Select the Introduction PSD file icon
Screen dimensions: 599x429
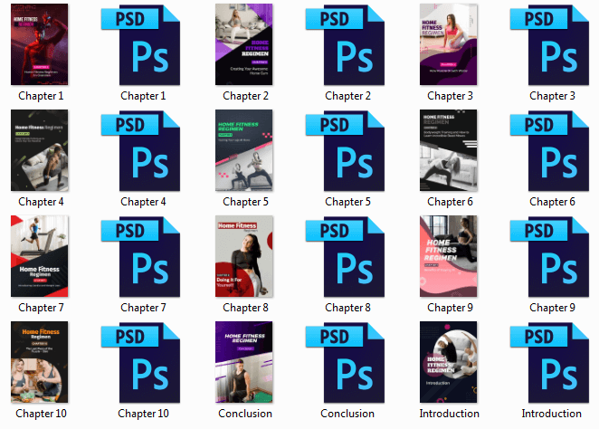click(548, 362)
